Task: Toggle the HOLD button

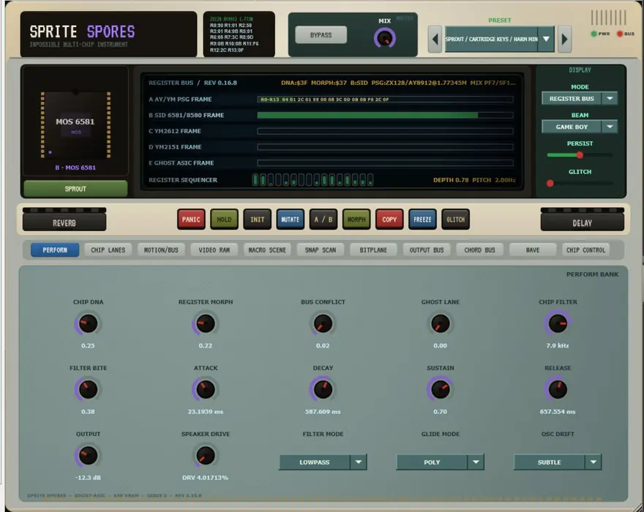Action: point(224,219)
